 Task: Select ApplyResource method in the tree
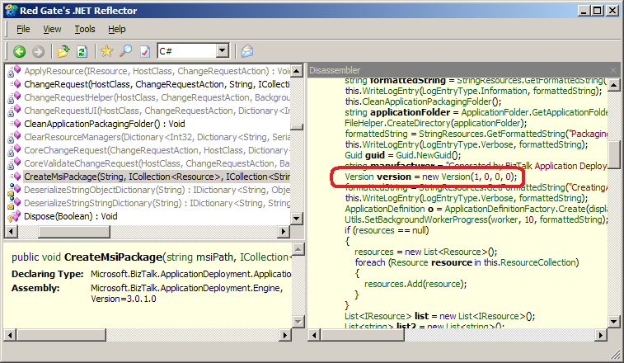pyautogui.click(x=157, y=71)
